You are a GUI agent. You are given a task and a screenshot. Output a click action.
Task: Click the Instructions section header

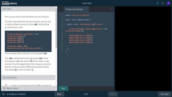coord(28,78)
